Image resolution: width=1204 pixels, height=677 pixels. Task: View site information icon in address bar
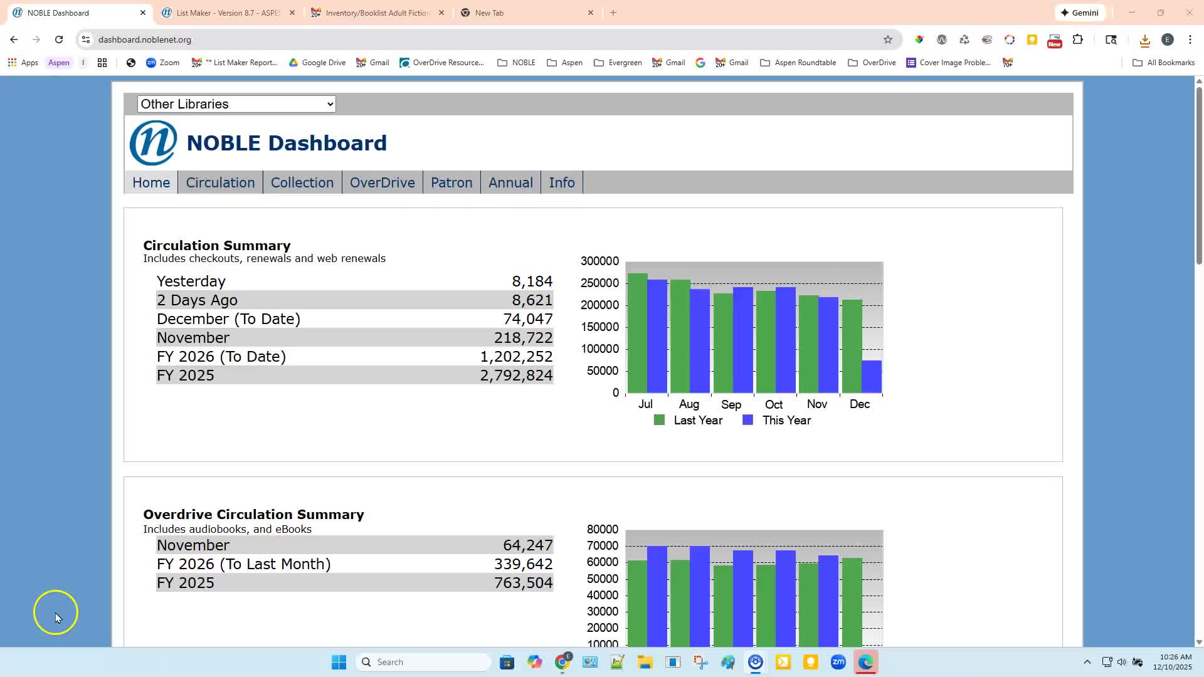tap(86, 39)
